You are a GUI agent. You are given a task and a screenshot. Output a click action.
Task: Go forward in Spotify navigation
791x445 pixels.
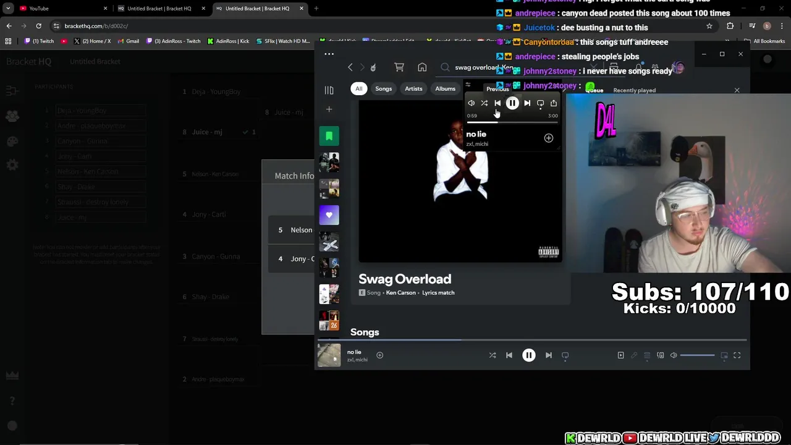[362, 67]
